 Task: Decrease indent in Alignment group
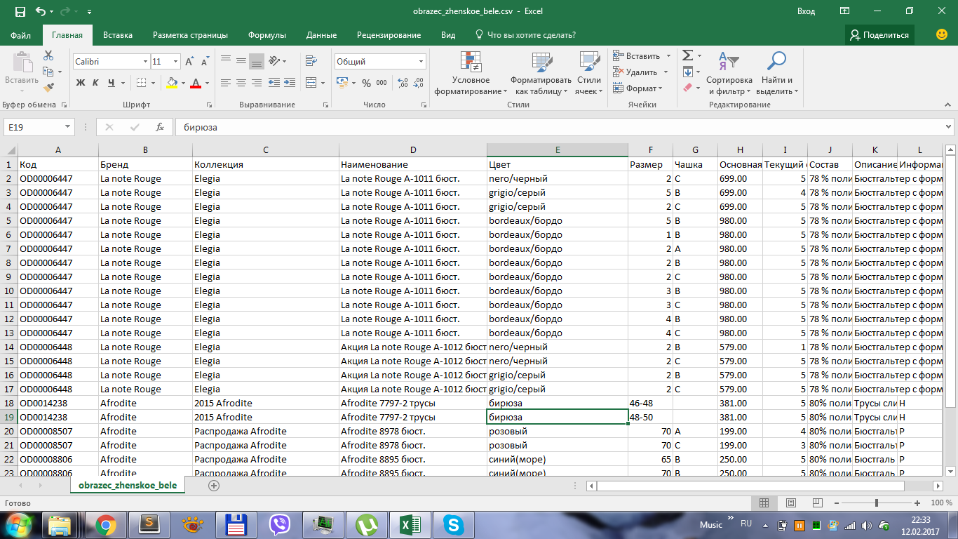point(273,83)
